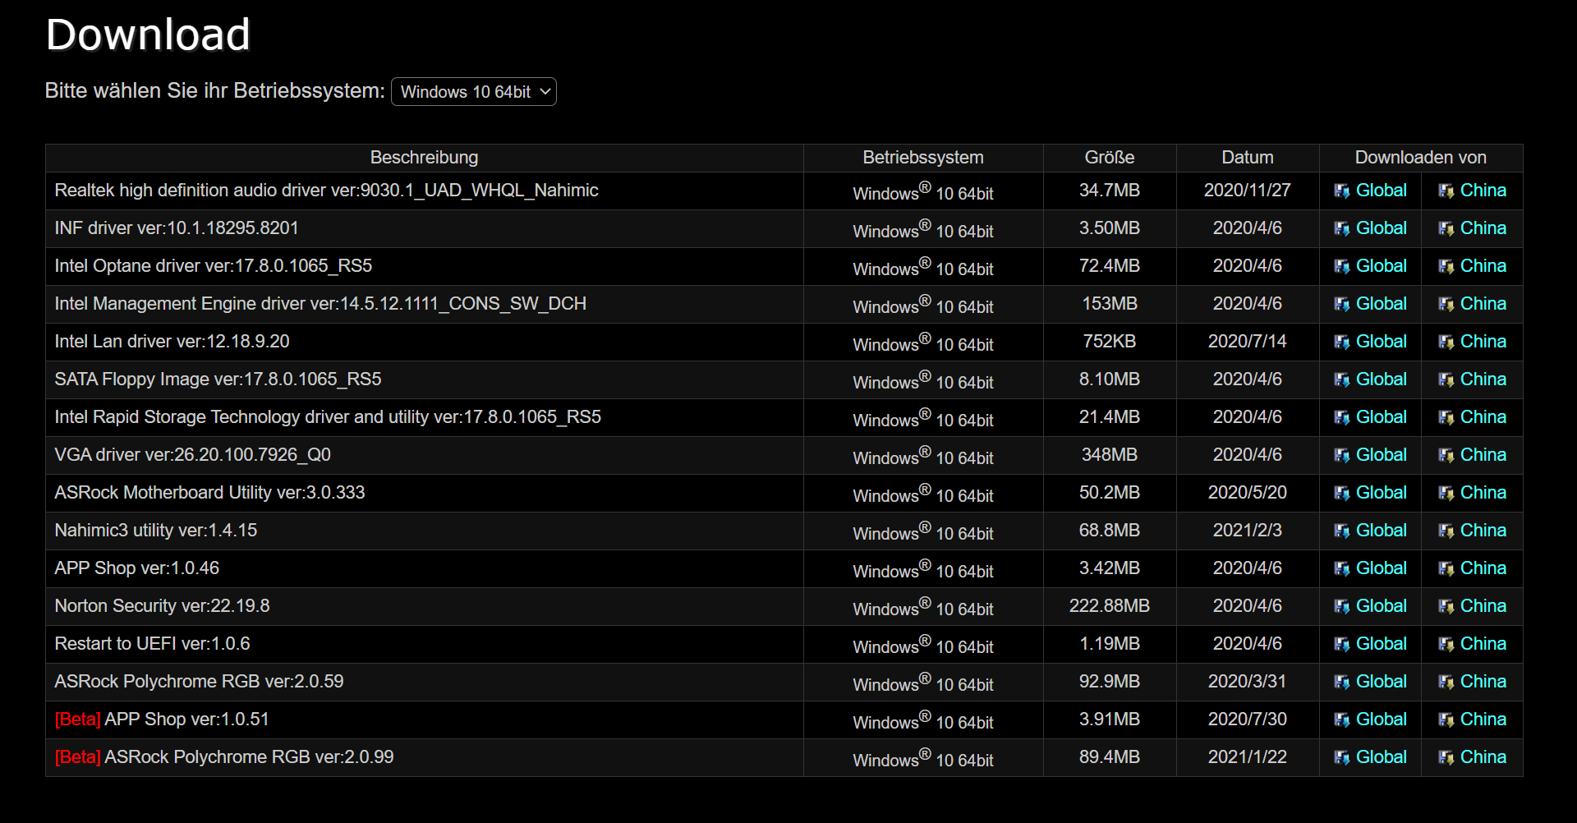Click the Betriebssystem column header
Screen dimensions: 1577x823
click(x=923, y=158)
